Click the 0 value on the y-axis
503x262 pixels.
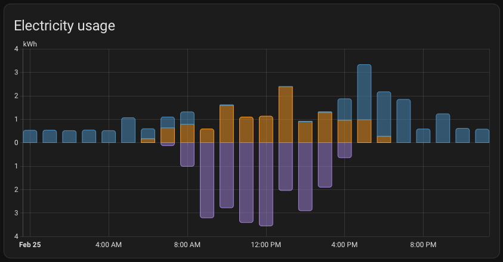click(x=16, y=143)
